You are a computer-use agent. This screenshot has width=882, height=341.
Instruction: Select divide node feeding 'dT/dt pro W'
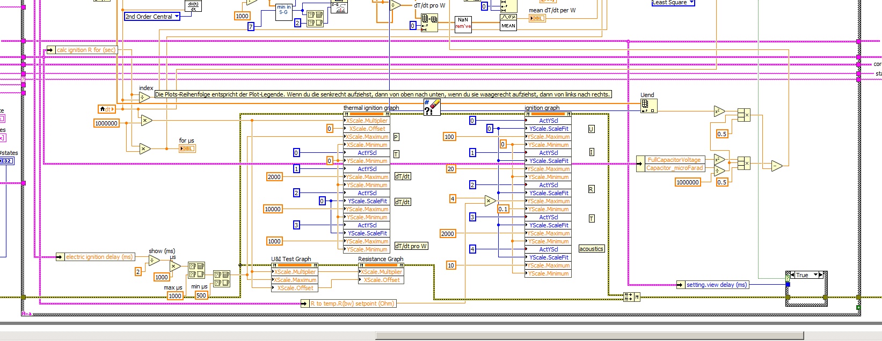[x=395, y=5]
